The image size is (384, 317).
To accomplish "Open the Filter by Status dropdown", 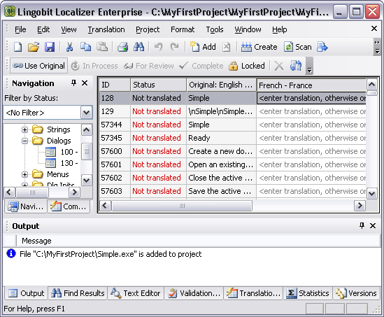I will tap(86, 113).
